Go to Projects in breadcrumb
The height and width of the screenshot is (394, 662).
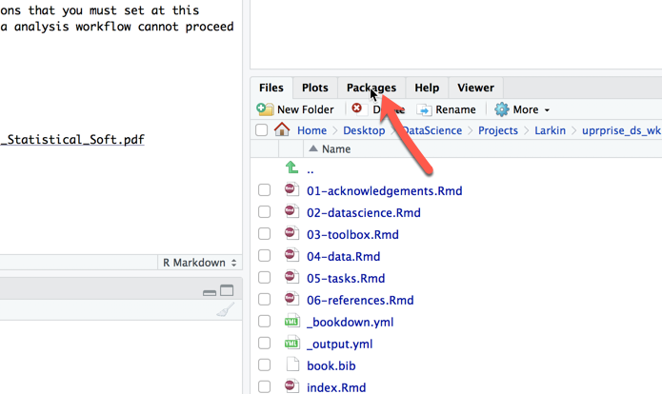pos(498,130)
